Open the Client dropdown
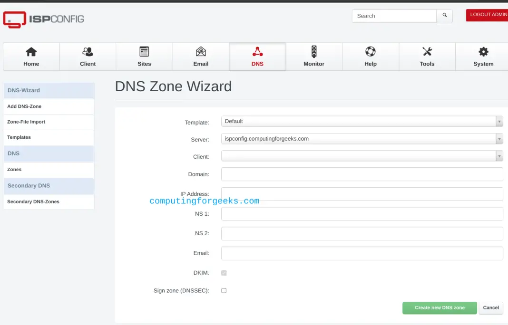Image resolution: width=508 pixels, height=325 pixels. coord(499,156)
